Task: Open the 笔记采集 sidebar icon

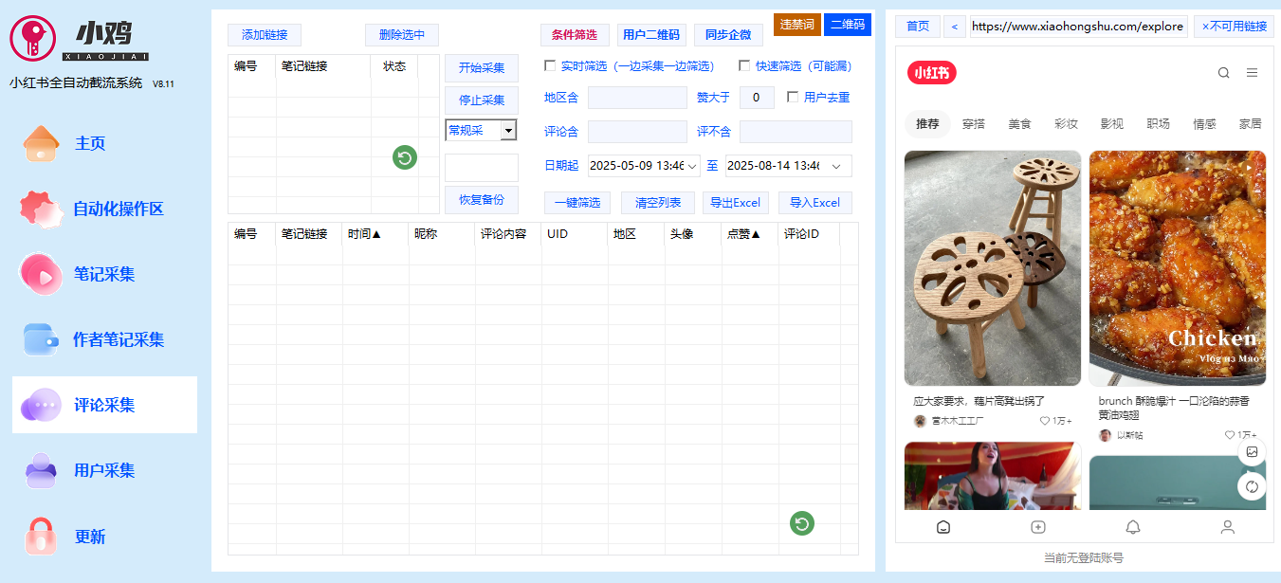Action: click(x=41, y=274)
